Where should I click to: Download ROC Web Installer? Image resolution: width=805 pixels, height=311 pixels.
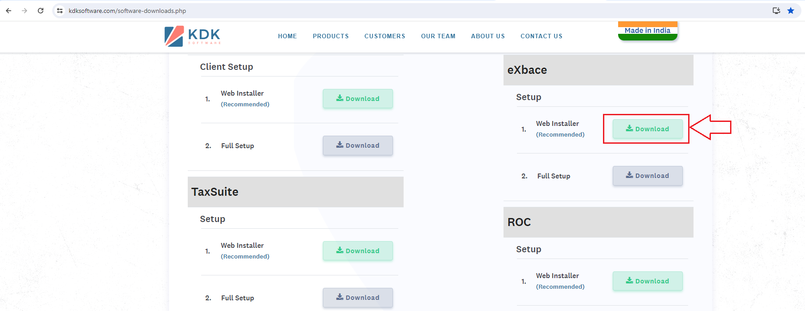(648, 281)
